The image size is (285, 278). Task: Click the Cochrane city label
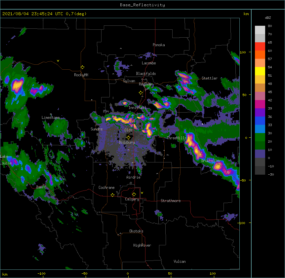[x=106, y=188]
